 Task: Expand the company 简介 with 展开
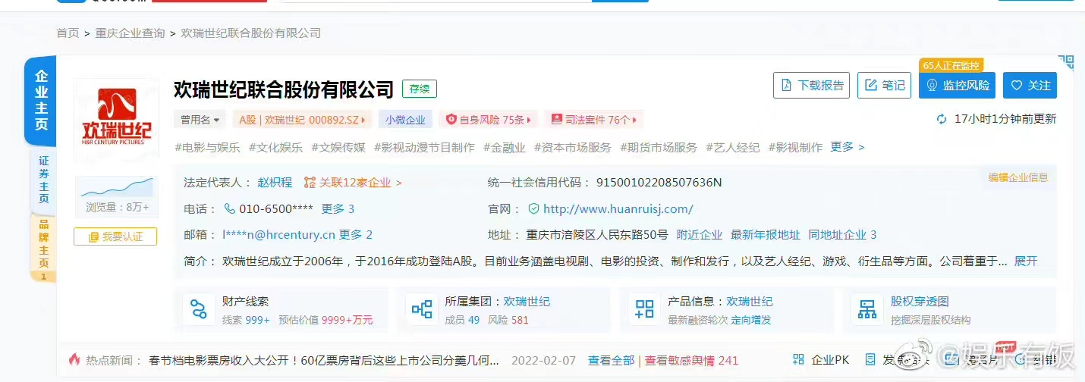(x=1026, y=261)
